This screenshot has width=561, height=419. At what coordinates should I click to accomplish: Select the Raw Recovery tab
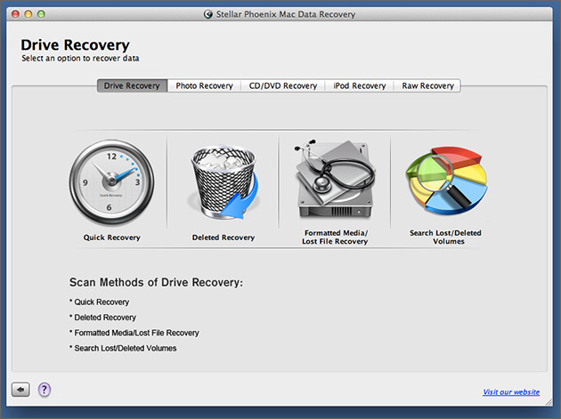point(427,86)
